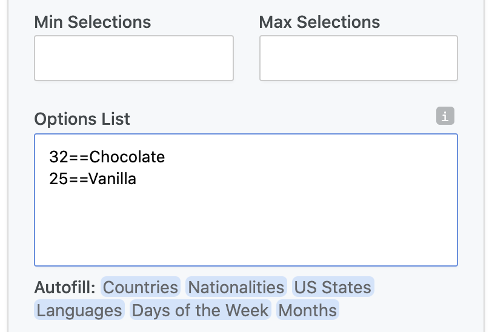The width and height of the screenshot is (492, 332).
Task: Click the Options List label
Action: click(82, 119)
